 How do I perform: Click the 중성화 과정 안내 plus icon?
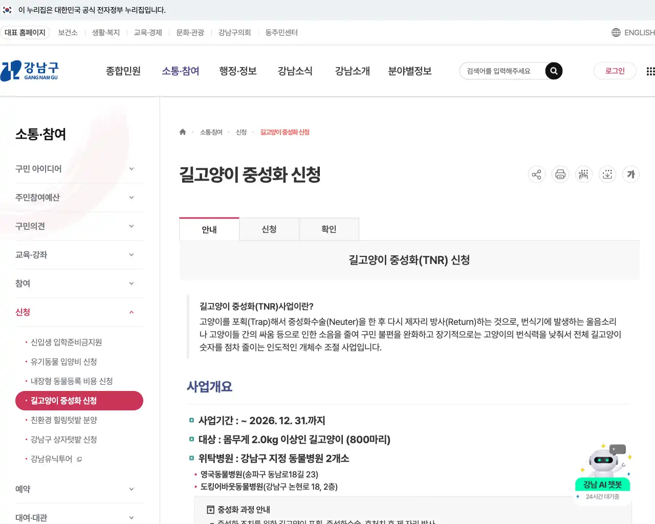[x=210, y=510]
